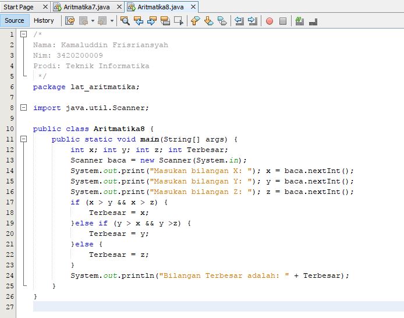404x318 pixels.
Task: Click line number 14 in the gutter
Action: tap(10, 171)
